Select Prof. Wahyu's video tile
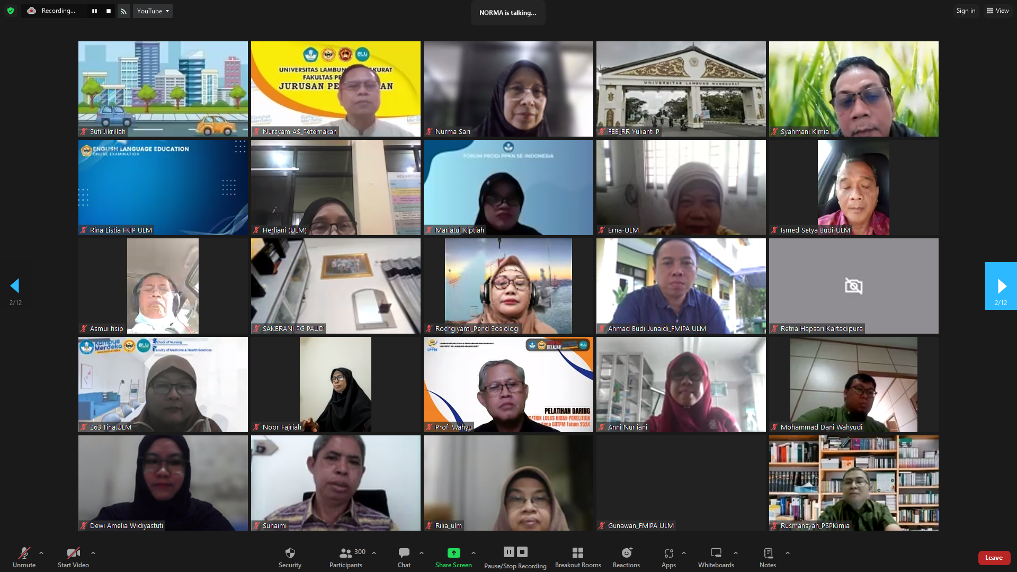Viewport: 1017px width, 572px height. (x=508, y=385)
